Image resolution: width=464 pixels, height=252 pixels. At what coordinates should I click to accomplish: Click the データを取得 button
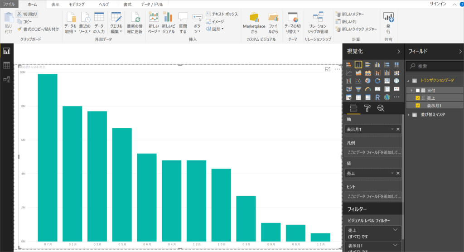[70, 23]
